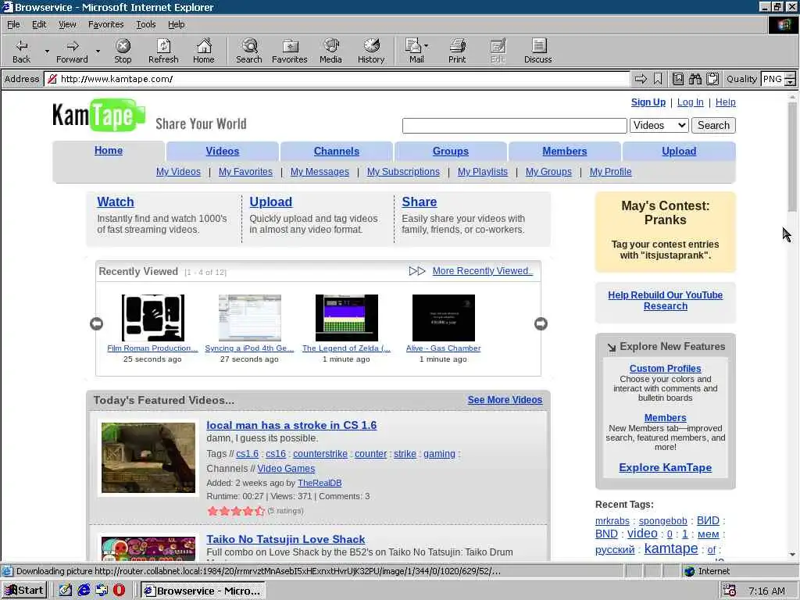
Task: Open the Start menu
Action: click(x=24, y=591)
